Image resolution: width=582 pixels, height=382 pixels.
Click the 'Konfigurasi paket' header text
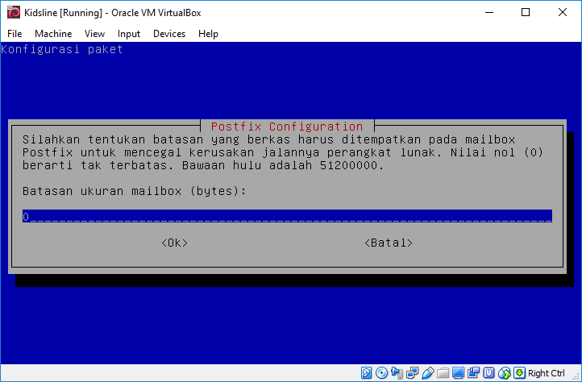pos(62,49)
